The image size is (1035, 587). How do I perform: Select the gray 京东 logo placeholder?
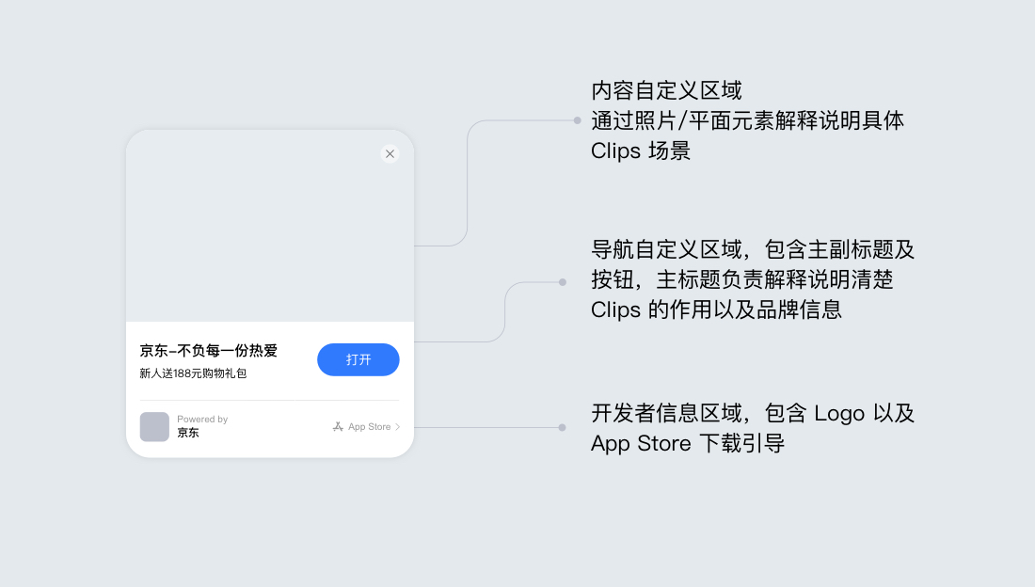[154, 426]
